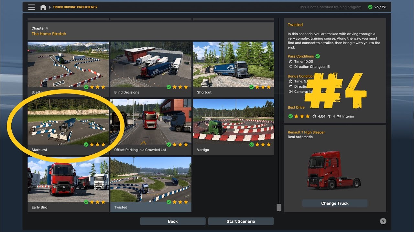
Task: Click Change Truck button
Action: click(335, 203)
